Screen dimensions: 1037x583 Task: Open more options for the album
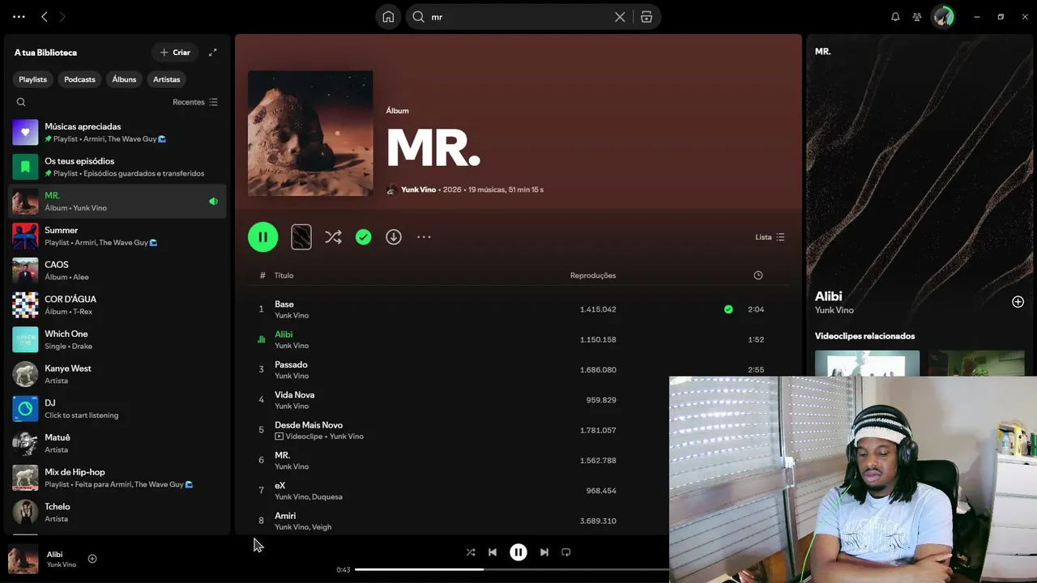pyautogui.click(x=424, y=237)
